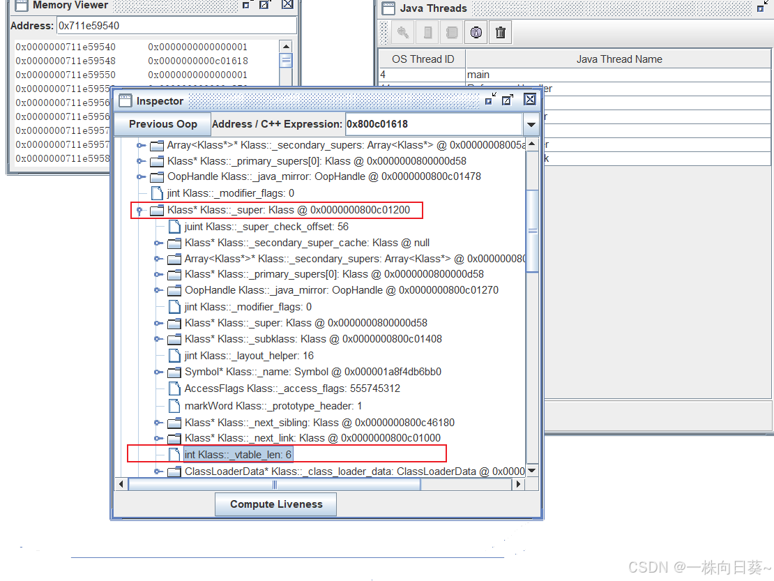Click folder icon of _subklass 0x0000000800c01408 row
The height and width of the screenshot is (581, 774).
(174, 339)
